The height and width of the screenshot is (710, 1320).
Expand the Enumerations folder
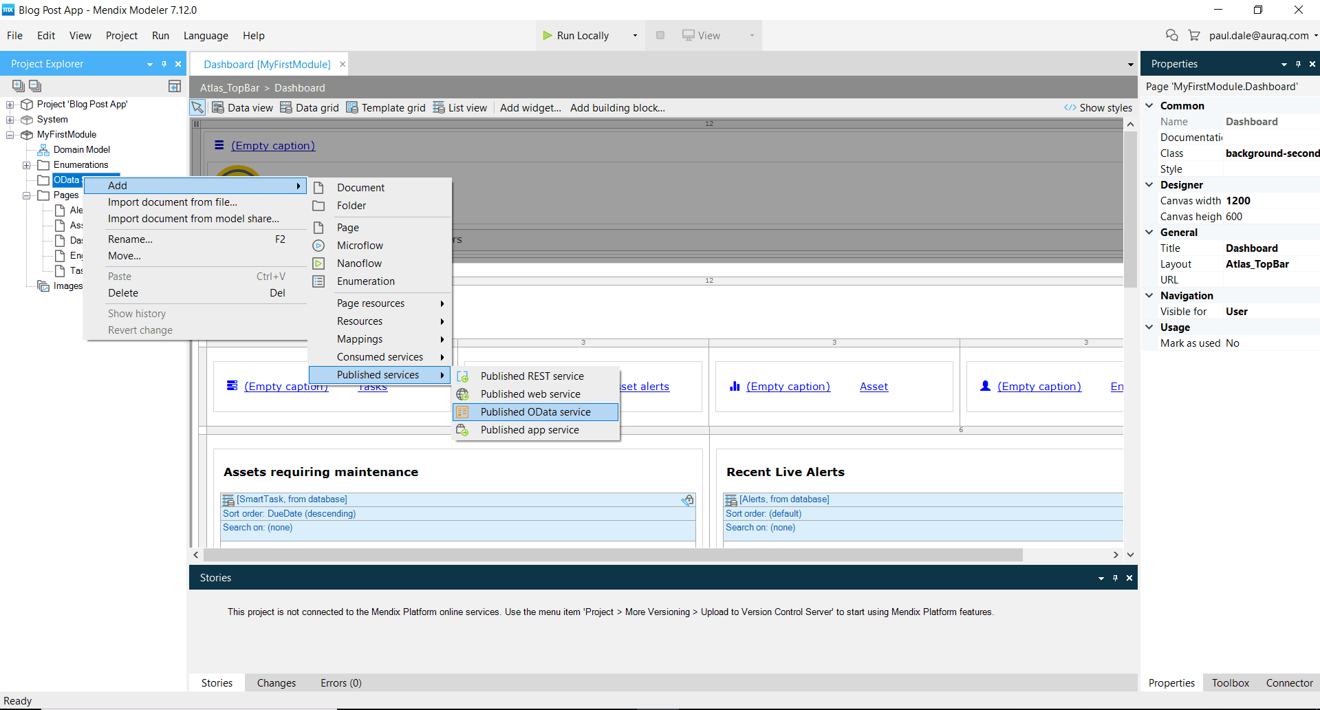tap(27, 165)
